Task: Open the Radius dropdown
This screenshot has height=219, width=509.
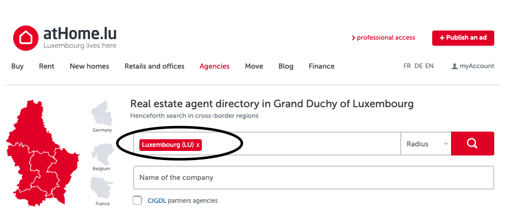Action: tap(426, 144)
